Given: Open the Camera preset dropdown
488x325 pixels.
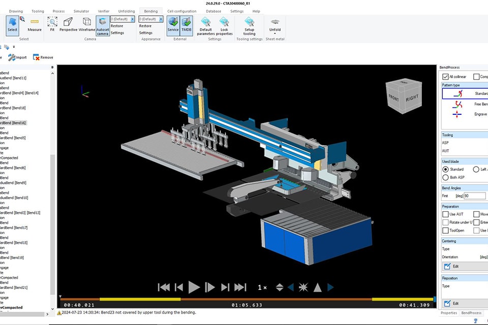Looking at the screenshot, I should click(x=133, y=19).
